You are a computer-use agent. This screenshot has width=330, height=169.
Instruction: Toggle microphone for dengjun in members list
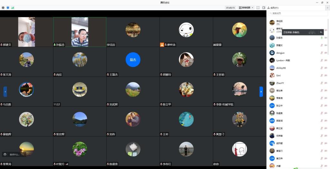(x=322, y=53)
